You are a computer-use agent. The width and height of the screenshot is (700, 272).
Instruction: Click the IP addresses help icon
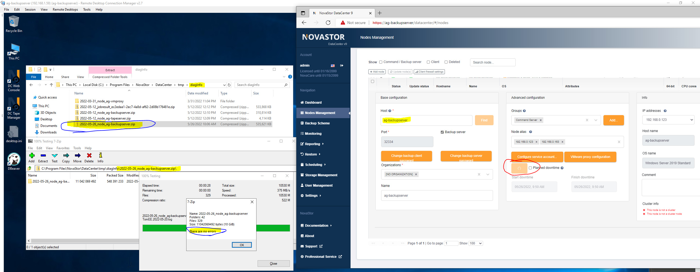pos(665,111)
